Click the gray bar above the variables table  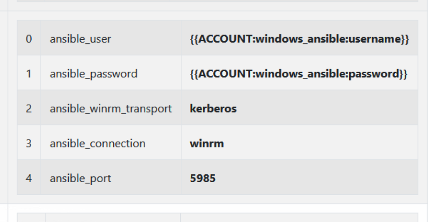(x=217, y=1)
